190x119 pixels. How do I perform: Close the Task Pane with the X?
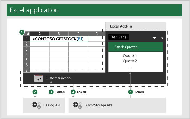point(162,38)
